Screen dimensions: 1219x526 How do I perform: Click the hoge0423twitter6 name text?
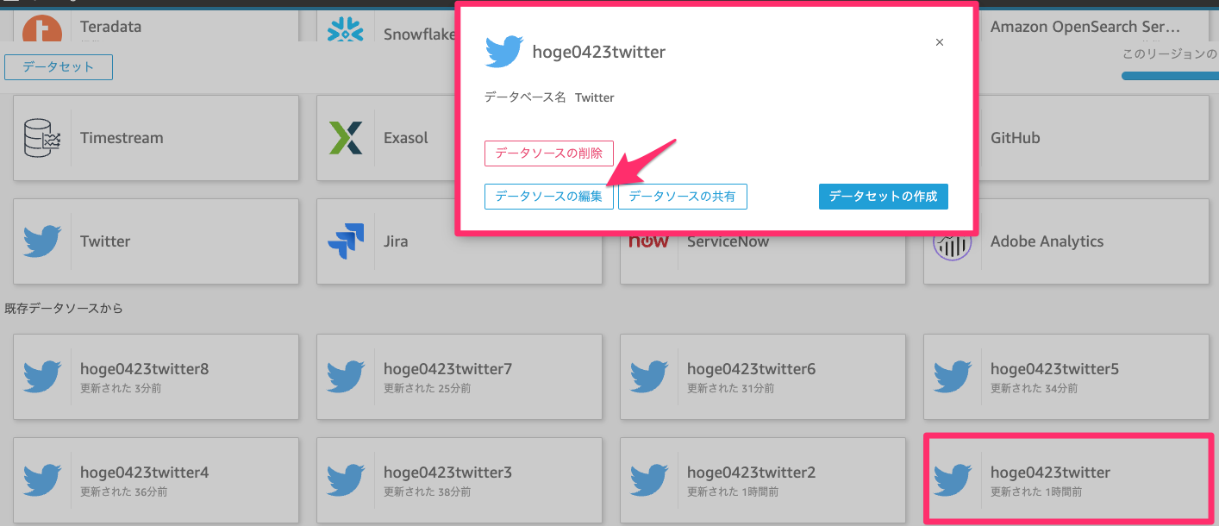tap(752, 369)
